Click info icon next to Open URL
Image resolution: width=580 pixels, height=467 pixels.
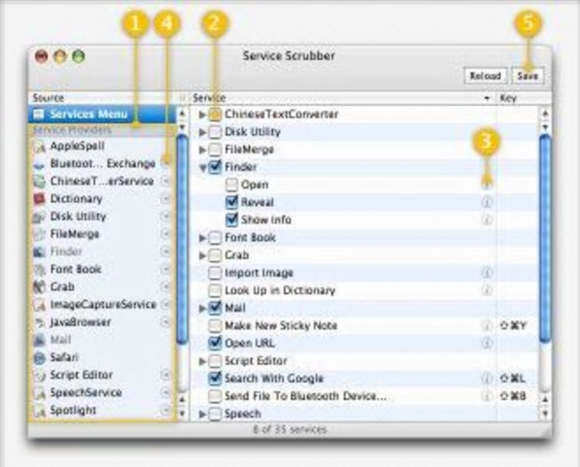(x=487, y=343)
